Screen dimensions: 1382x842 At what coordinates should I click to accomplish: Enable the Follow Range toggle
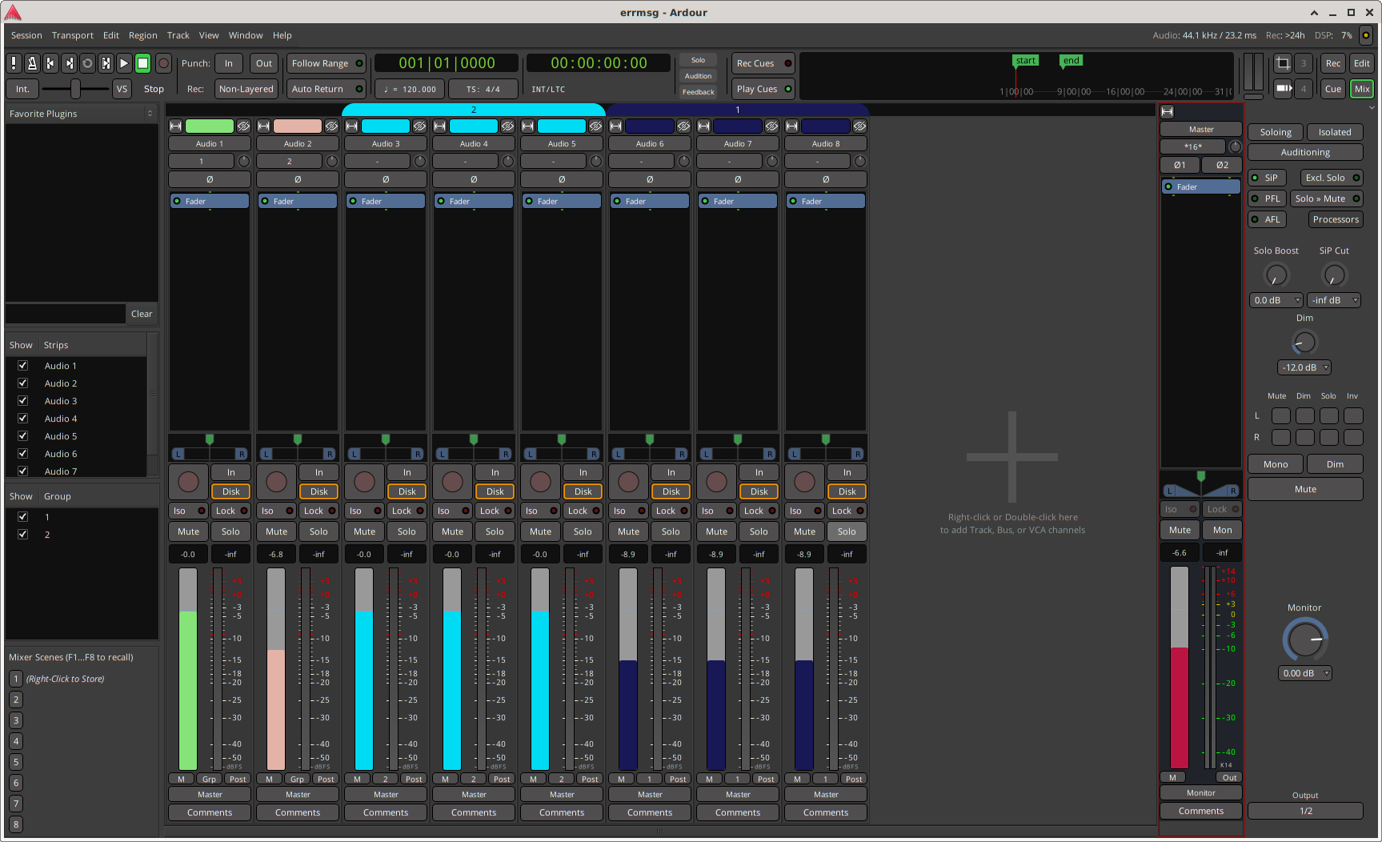[x=326, y=63]
